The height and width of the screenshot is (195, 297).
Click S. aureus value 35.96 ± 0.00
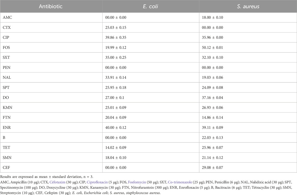pos(212,37)
